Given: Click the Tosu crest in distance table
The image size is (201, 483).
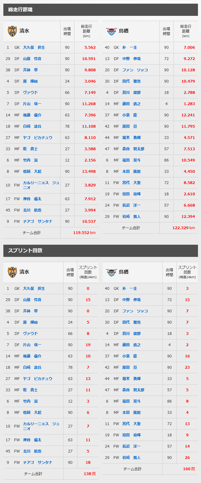Looking at the screenshot, I should pyautogui.click(x=112, y=31).
